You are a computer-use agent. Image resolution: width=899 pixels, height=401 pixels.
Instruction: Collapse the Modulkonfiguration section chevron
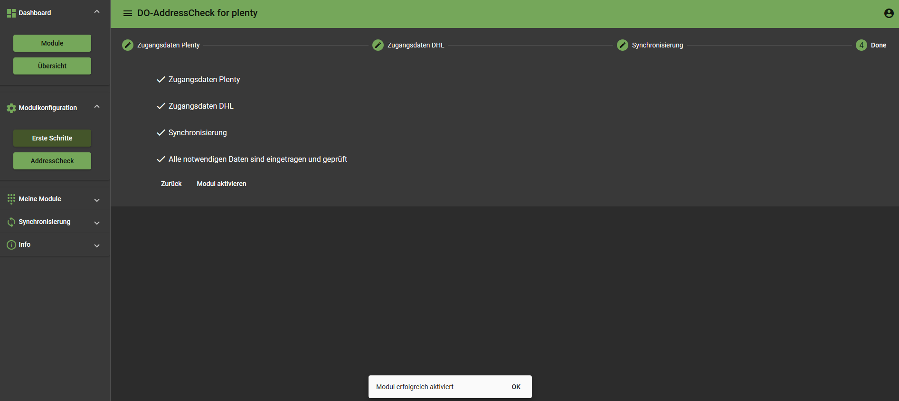coord(97,107)
